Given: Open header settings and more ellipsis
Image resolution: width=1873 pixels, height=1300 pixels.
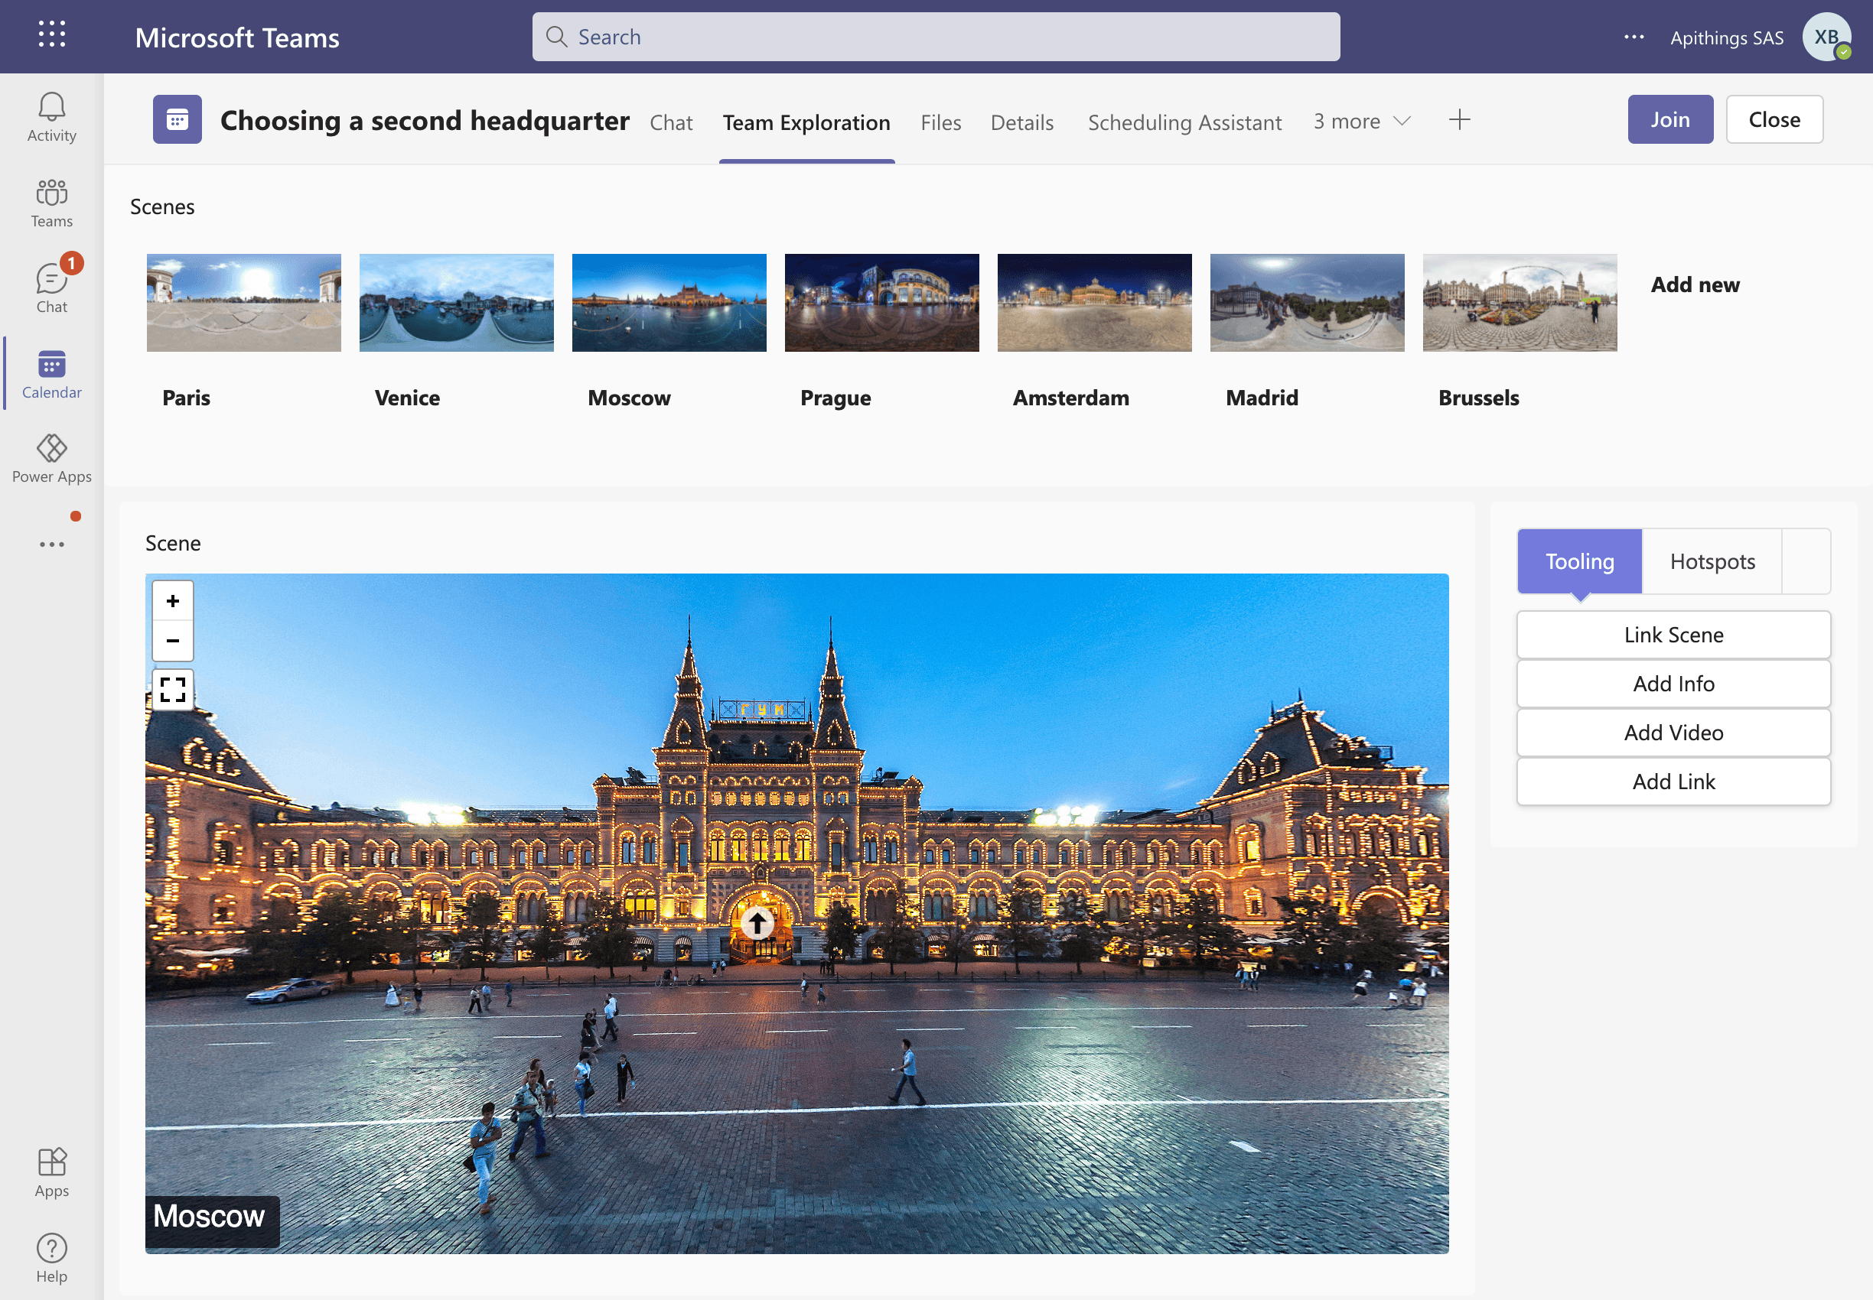Looking at the screenshot, I should [1634, 37].
